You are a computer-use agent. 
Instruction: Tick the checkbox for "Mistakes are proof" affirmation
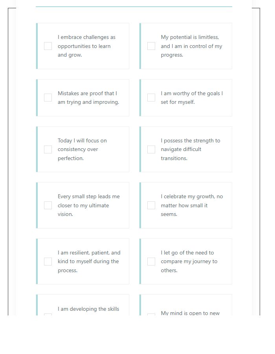pos(48,98)
